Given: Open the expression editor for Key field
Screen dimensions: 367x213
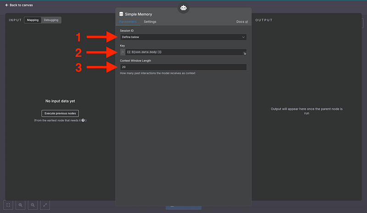Looking at the screenshot, I should coord(245,54).
